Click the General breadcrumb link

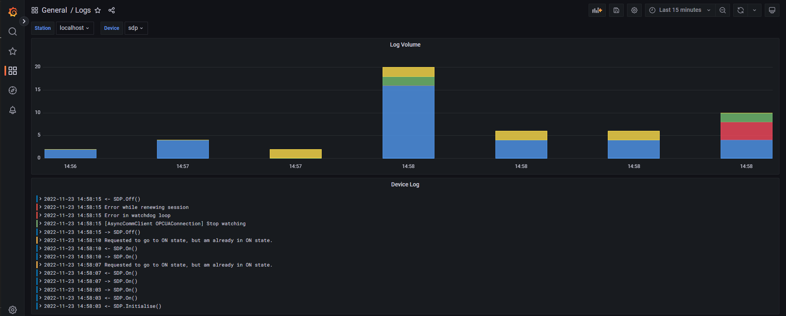click(x=54, y=10)
